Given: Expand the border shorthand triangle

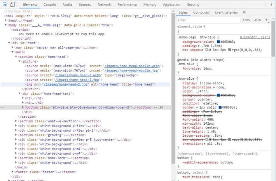Looking at the screenshot, I should (197, 107).
